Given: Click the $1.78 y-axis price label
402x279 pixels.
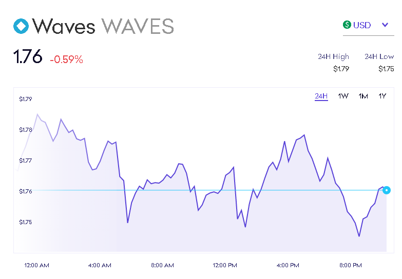Looking at the screenshot, I should click(x=26, y=130).
